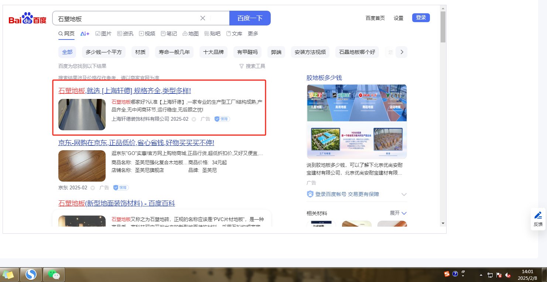Click the Sogou input method tray icon

point(447,274)
